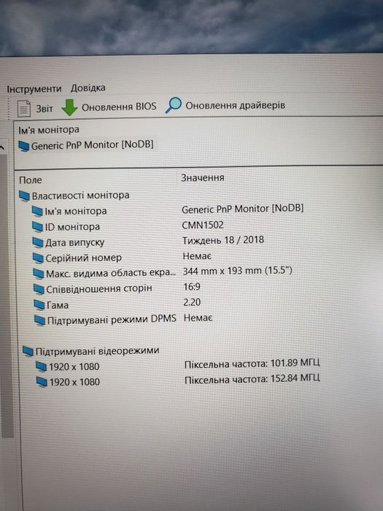
Task: Click the Значення column header
Action: pos(203,177)
